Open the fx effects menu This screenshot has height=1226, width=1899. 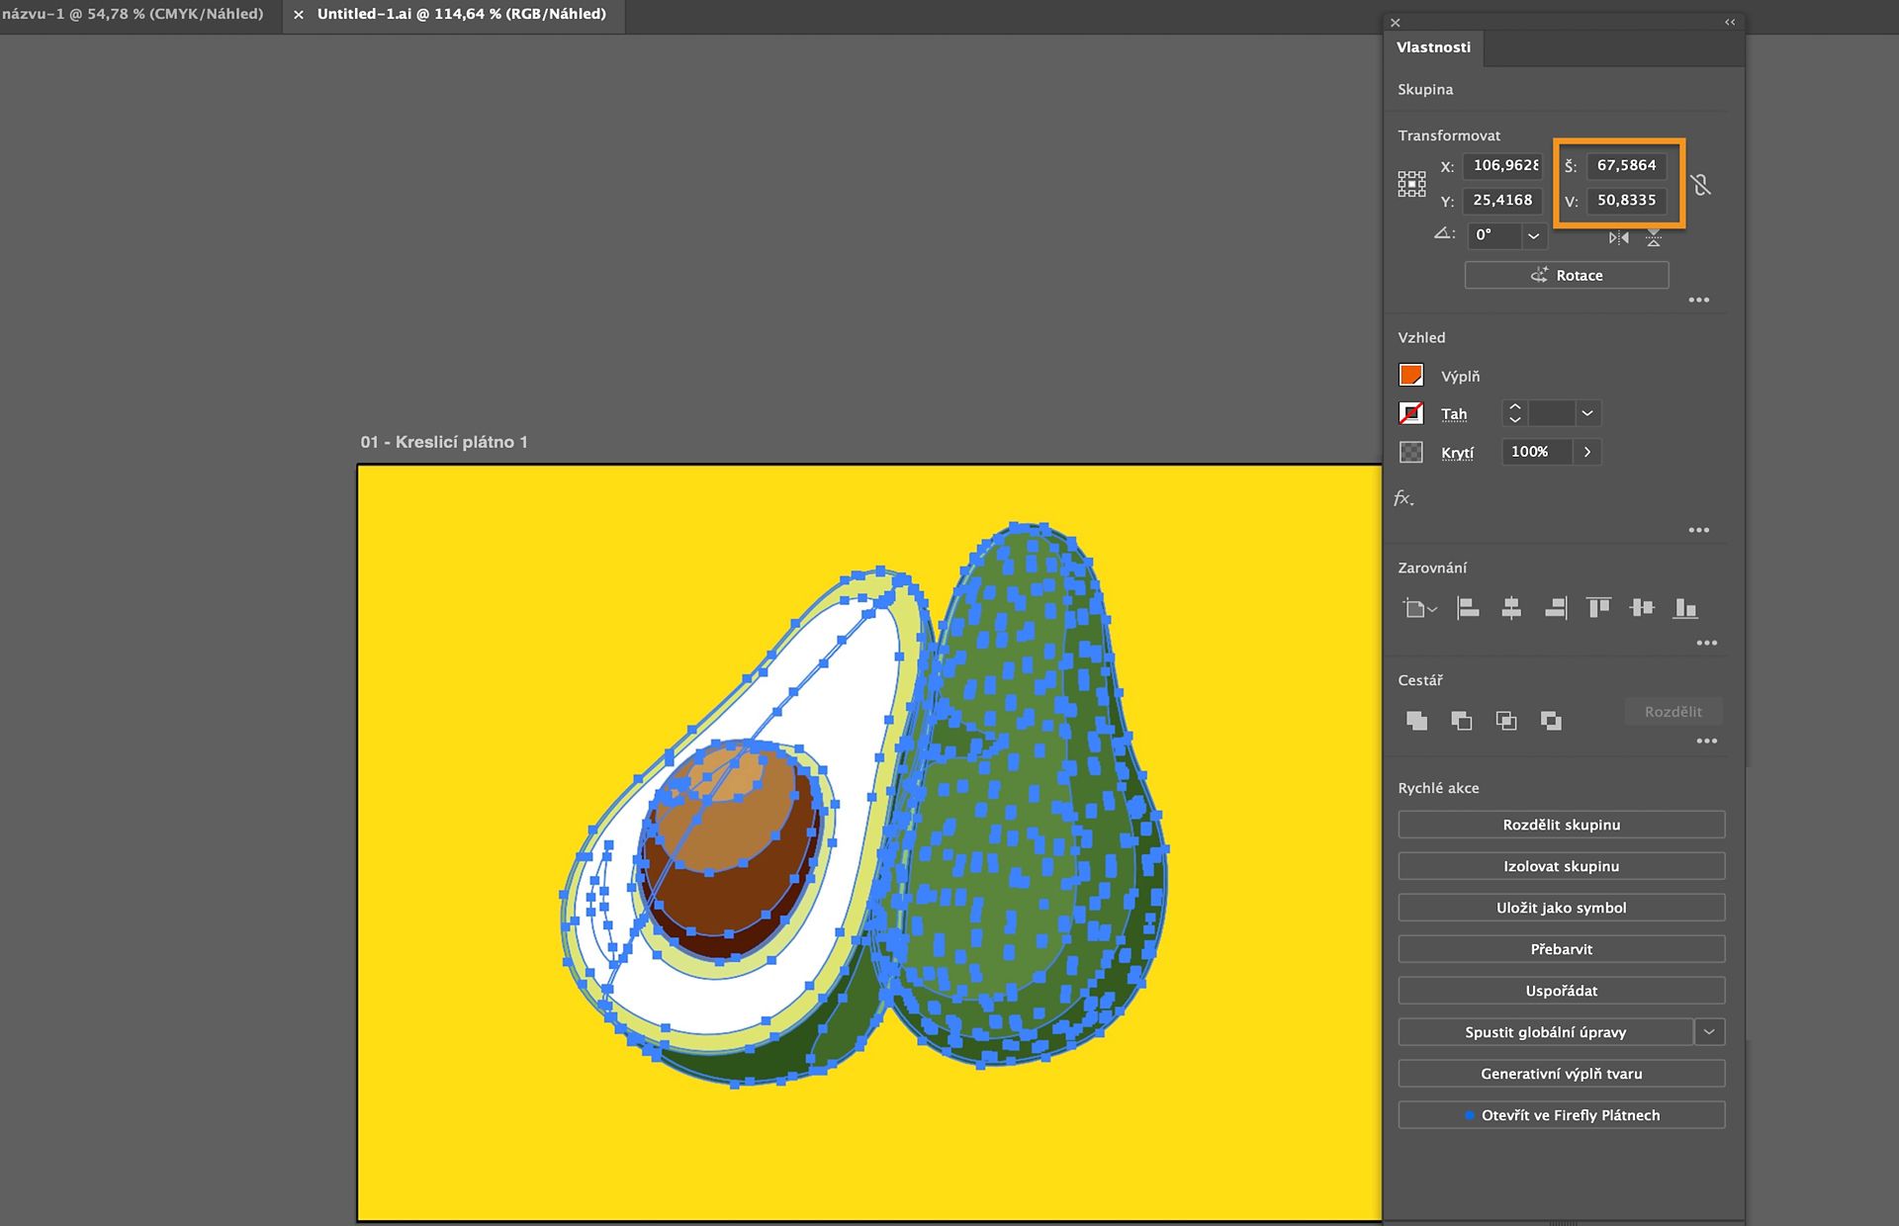[1403, 498]
